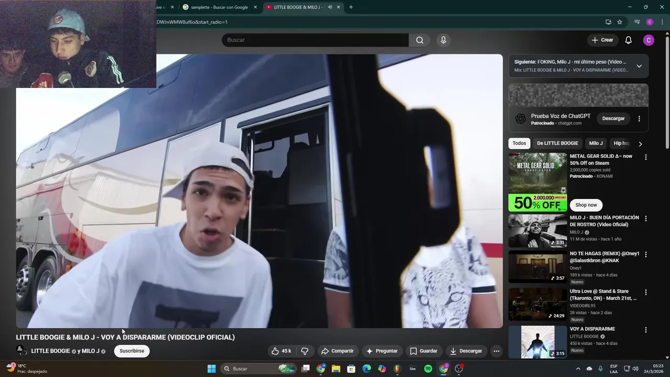Open Spotify from the taskbar
The image size is (670, 377).
click(x=428, y=369)
